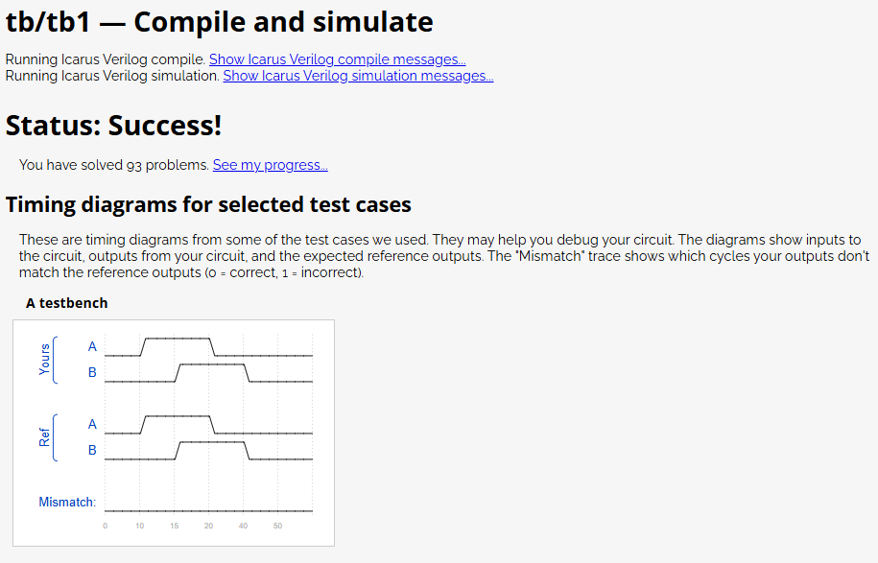This screenshot has width=878, height=563.
Task: Click the Mismatch trace label
Action: pyautogui.click(x=67, y=502)
